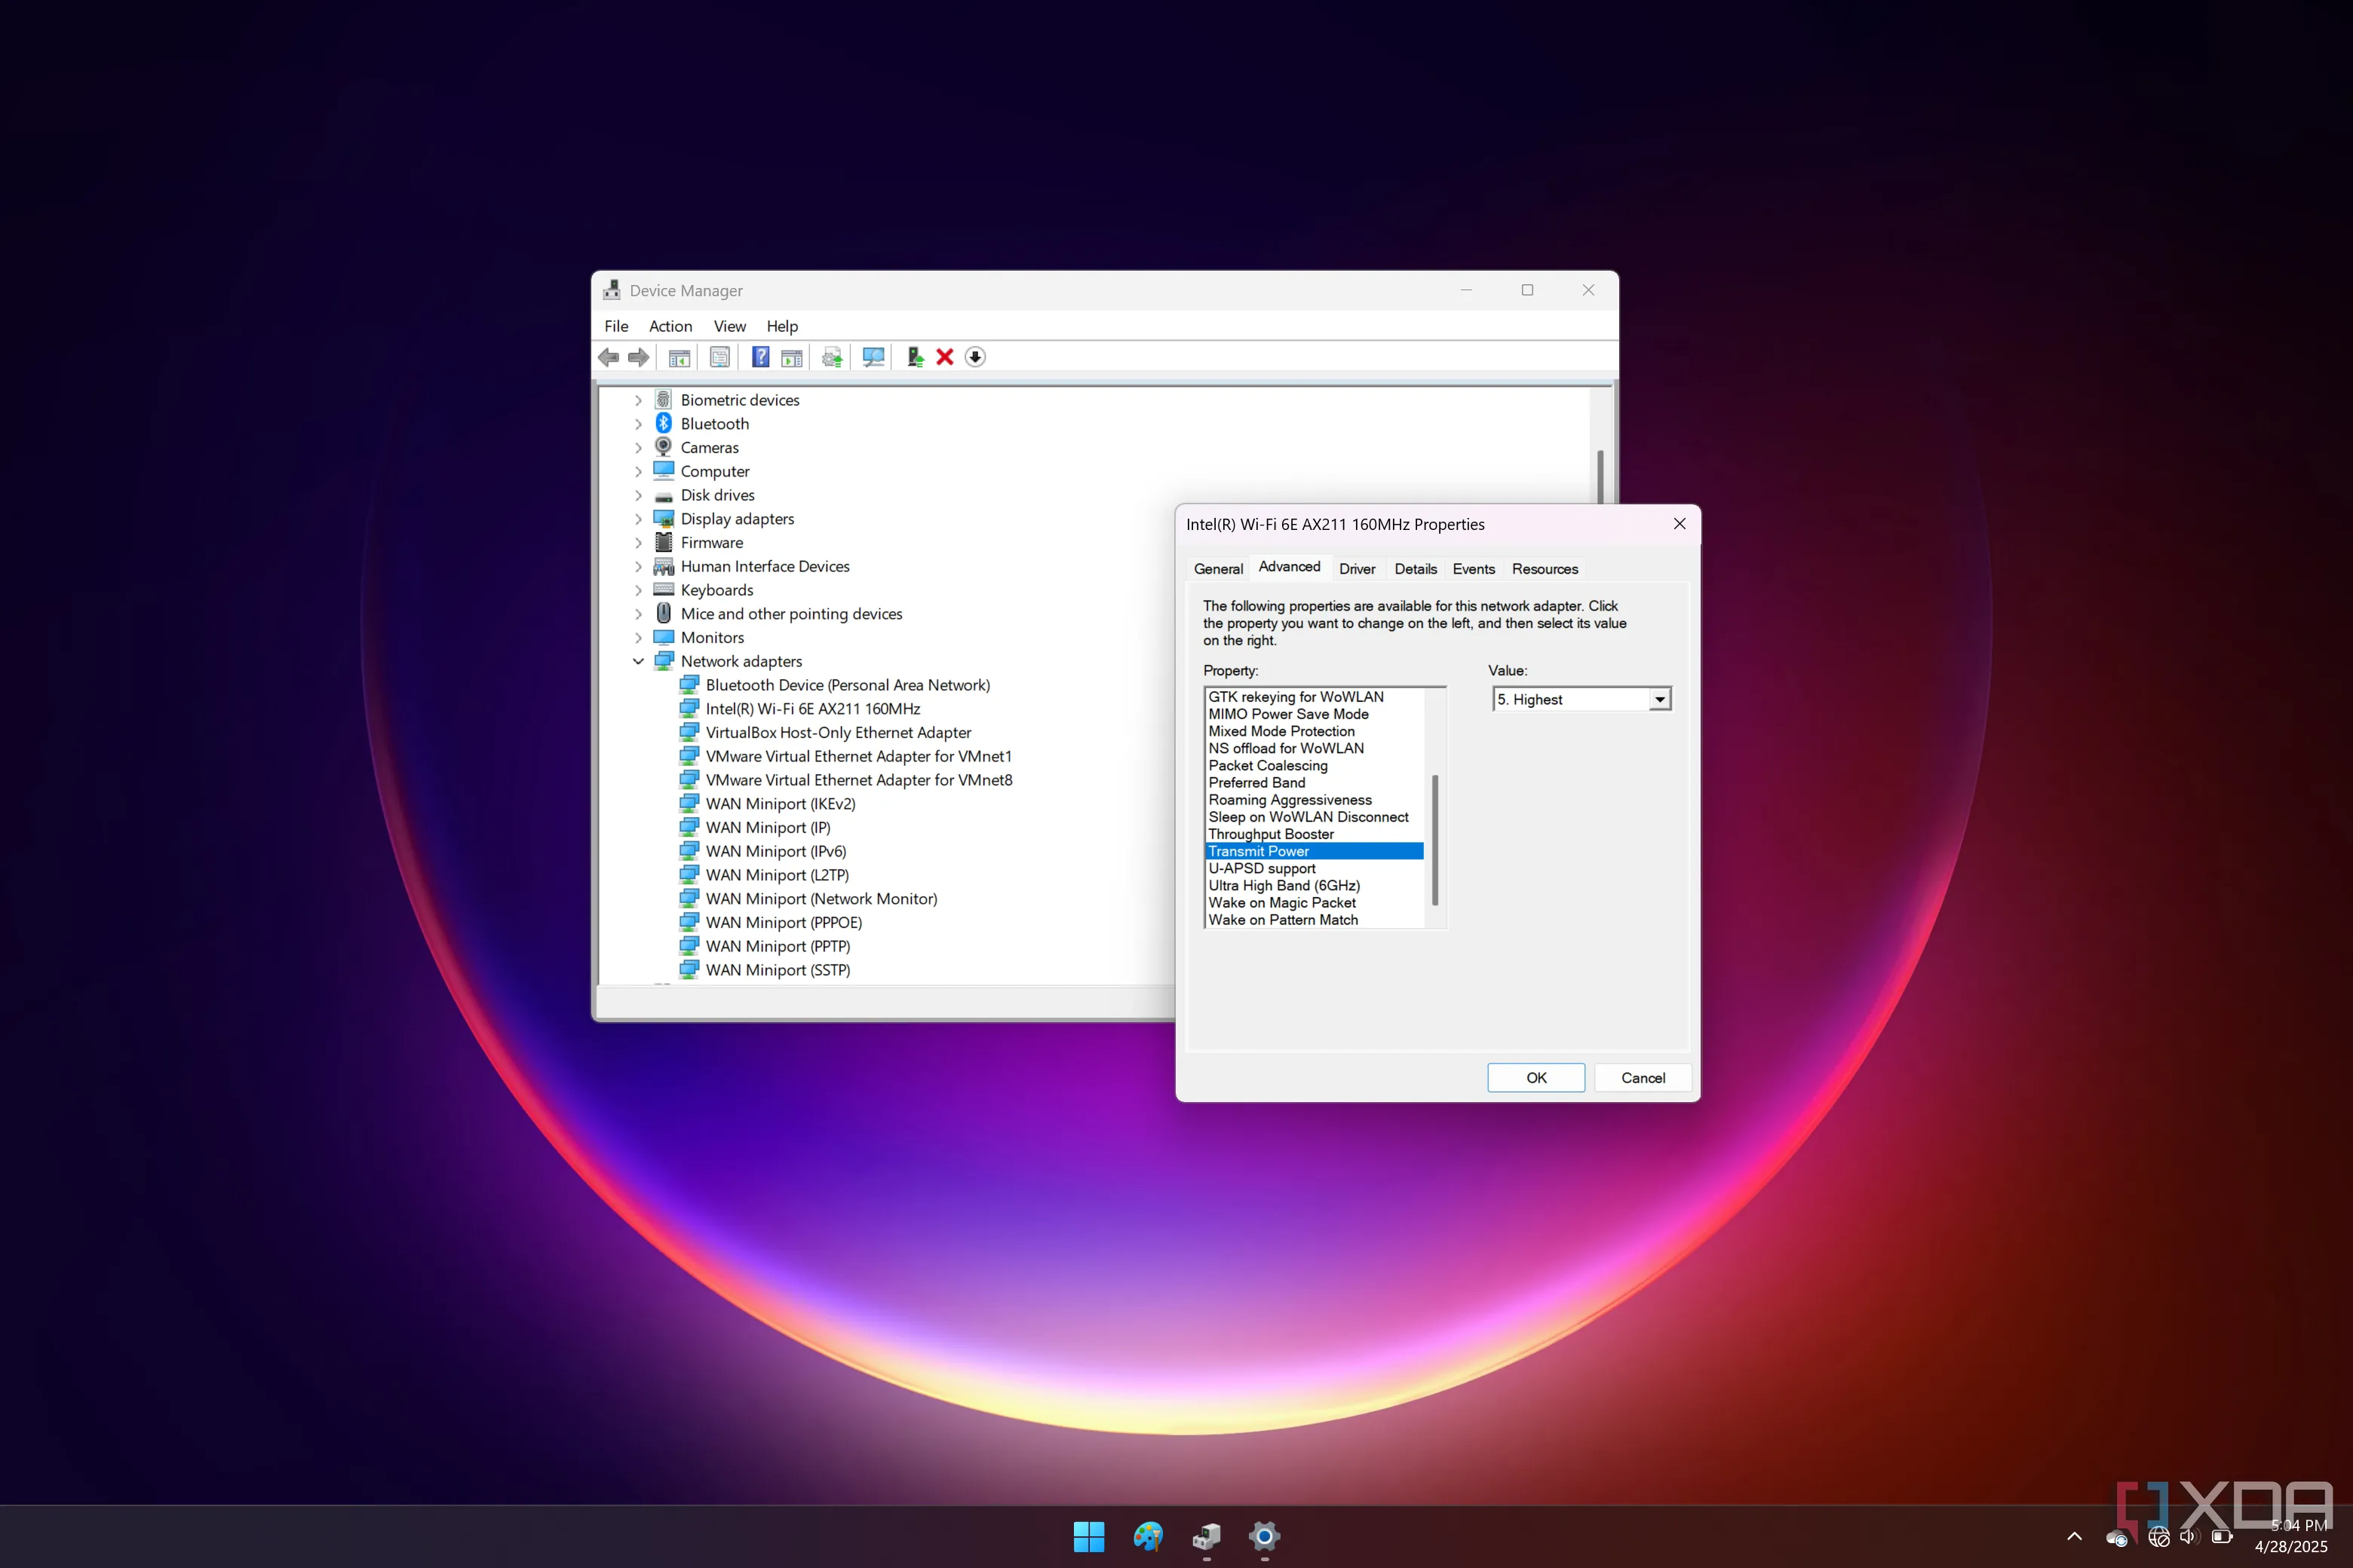2353x1568 pixels.
Task: Click the Update device driver toolbar icon
Action: (x=914, y=357)
